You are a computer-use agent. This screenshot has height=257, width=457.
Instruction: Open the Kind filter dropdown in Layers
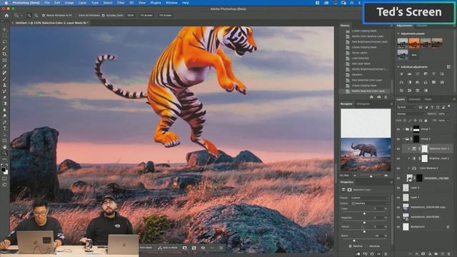pos(407,107)
